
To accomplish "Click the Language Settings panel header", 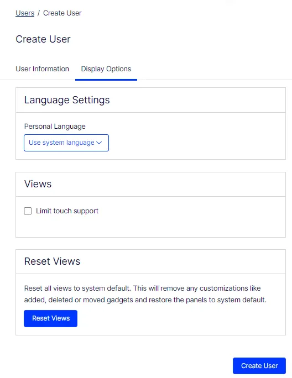I will pyautogui.click(x=150, y=100).
